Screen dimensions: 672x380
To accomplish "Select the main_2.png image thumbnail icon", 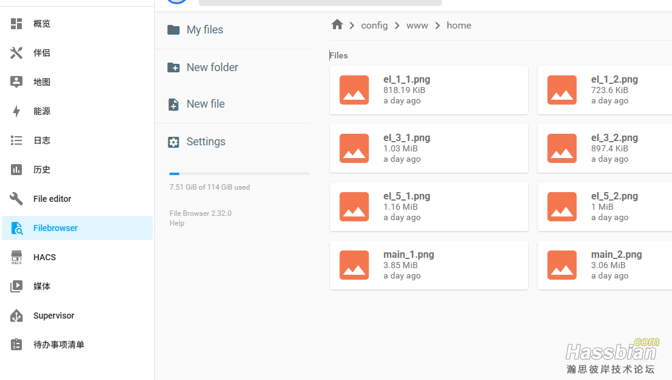I will click(x=562, y=265).
